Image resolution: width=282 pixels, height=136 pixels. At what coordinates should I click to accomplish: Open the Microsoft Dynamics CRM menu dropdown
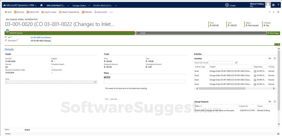[x=36, y=5]
